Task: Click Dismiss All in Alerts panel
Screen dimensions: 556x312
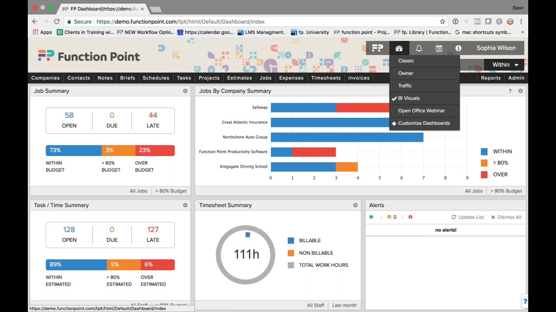Action: click(506, 217)
